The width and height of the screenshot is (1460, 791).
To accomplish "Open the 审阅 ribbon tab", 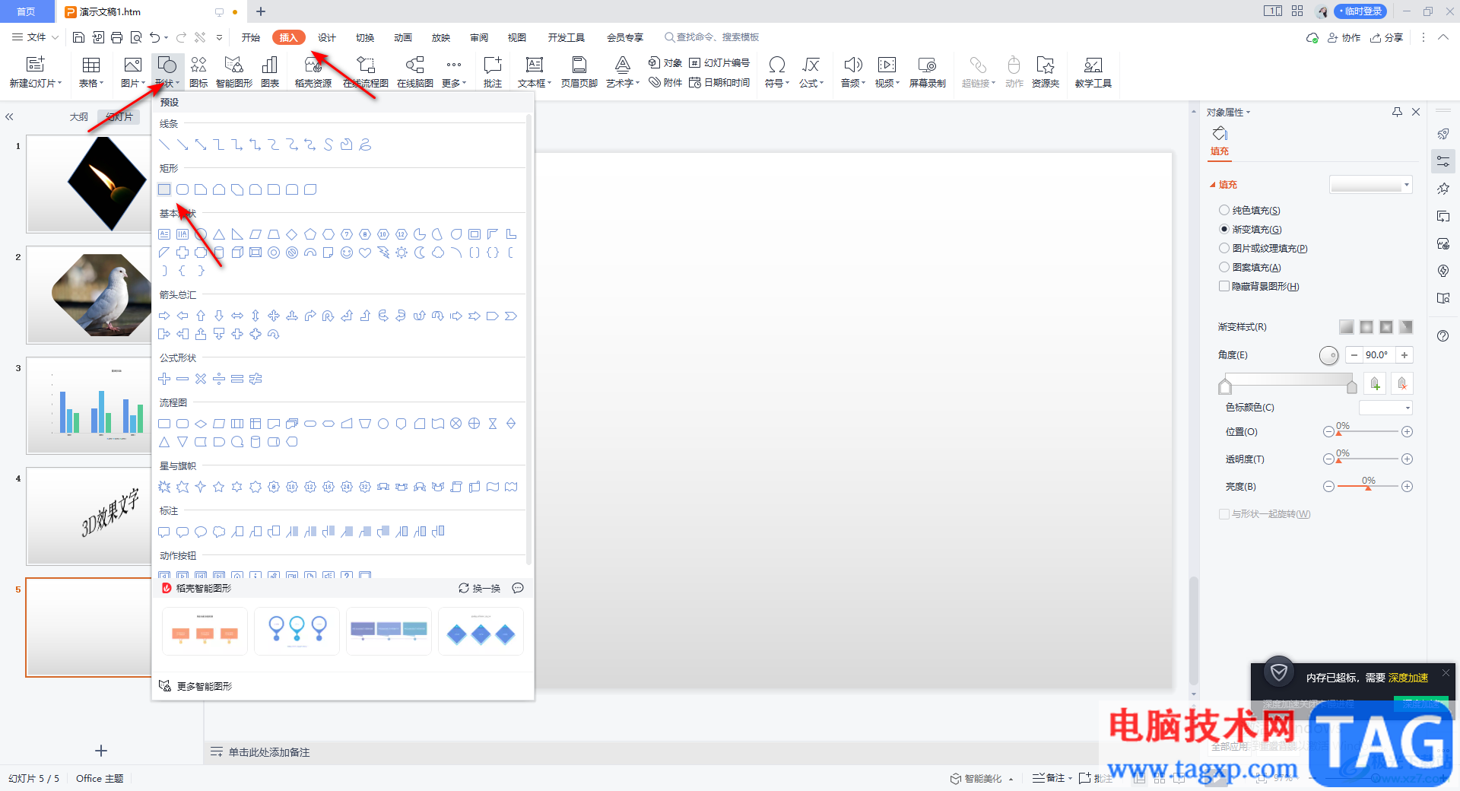I will coord(479,37).
